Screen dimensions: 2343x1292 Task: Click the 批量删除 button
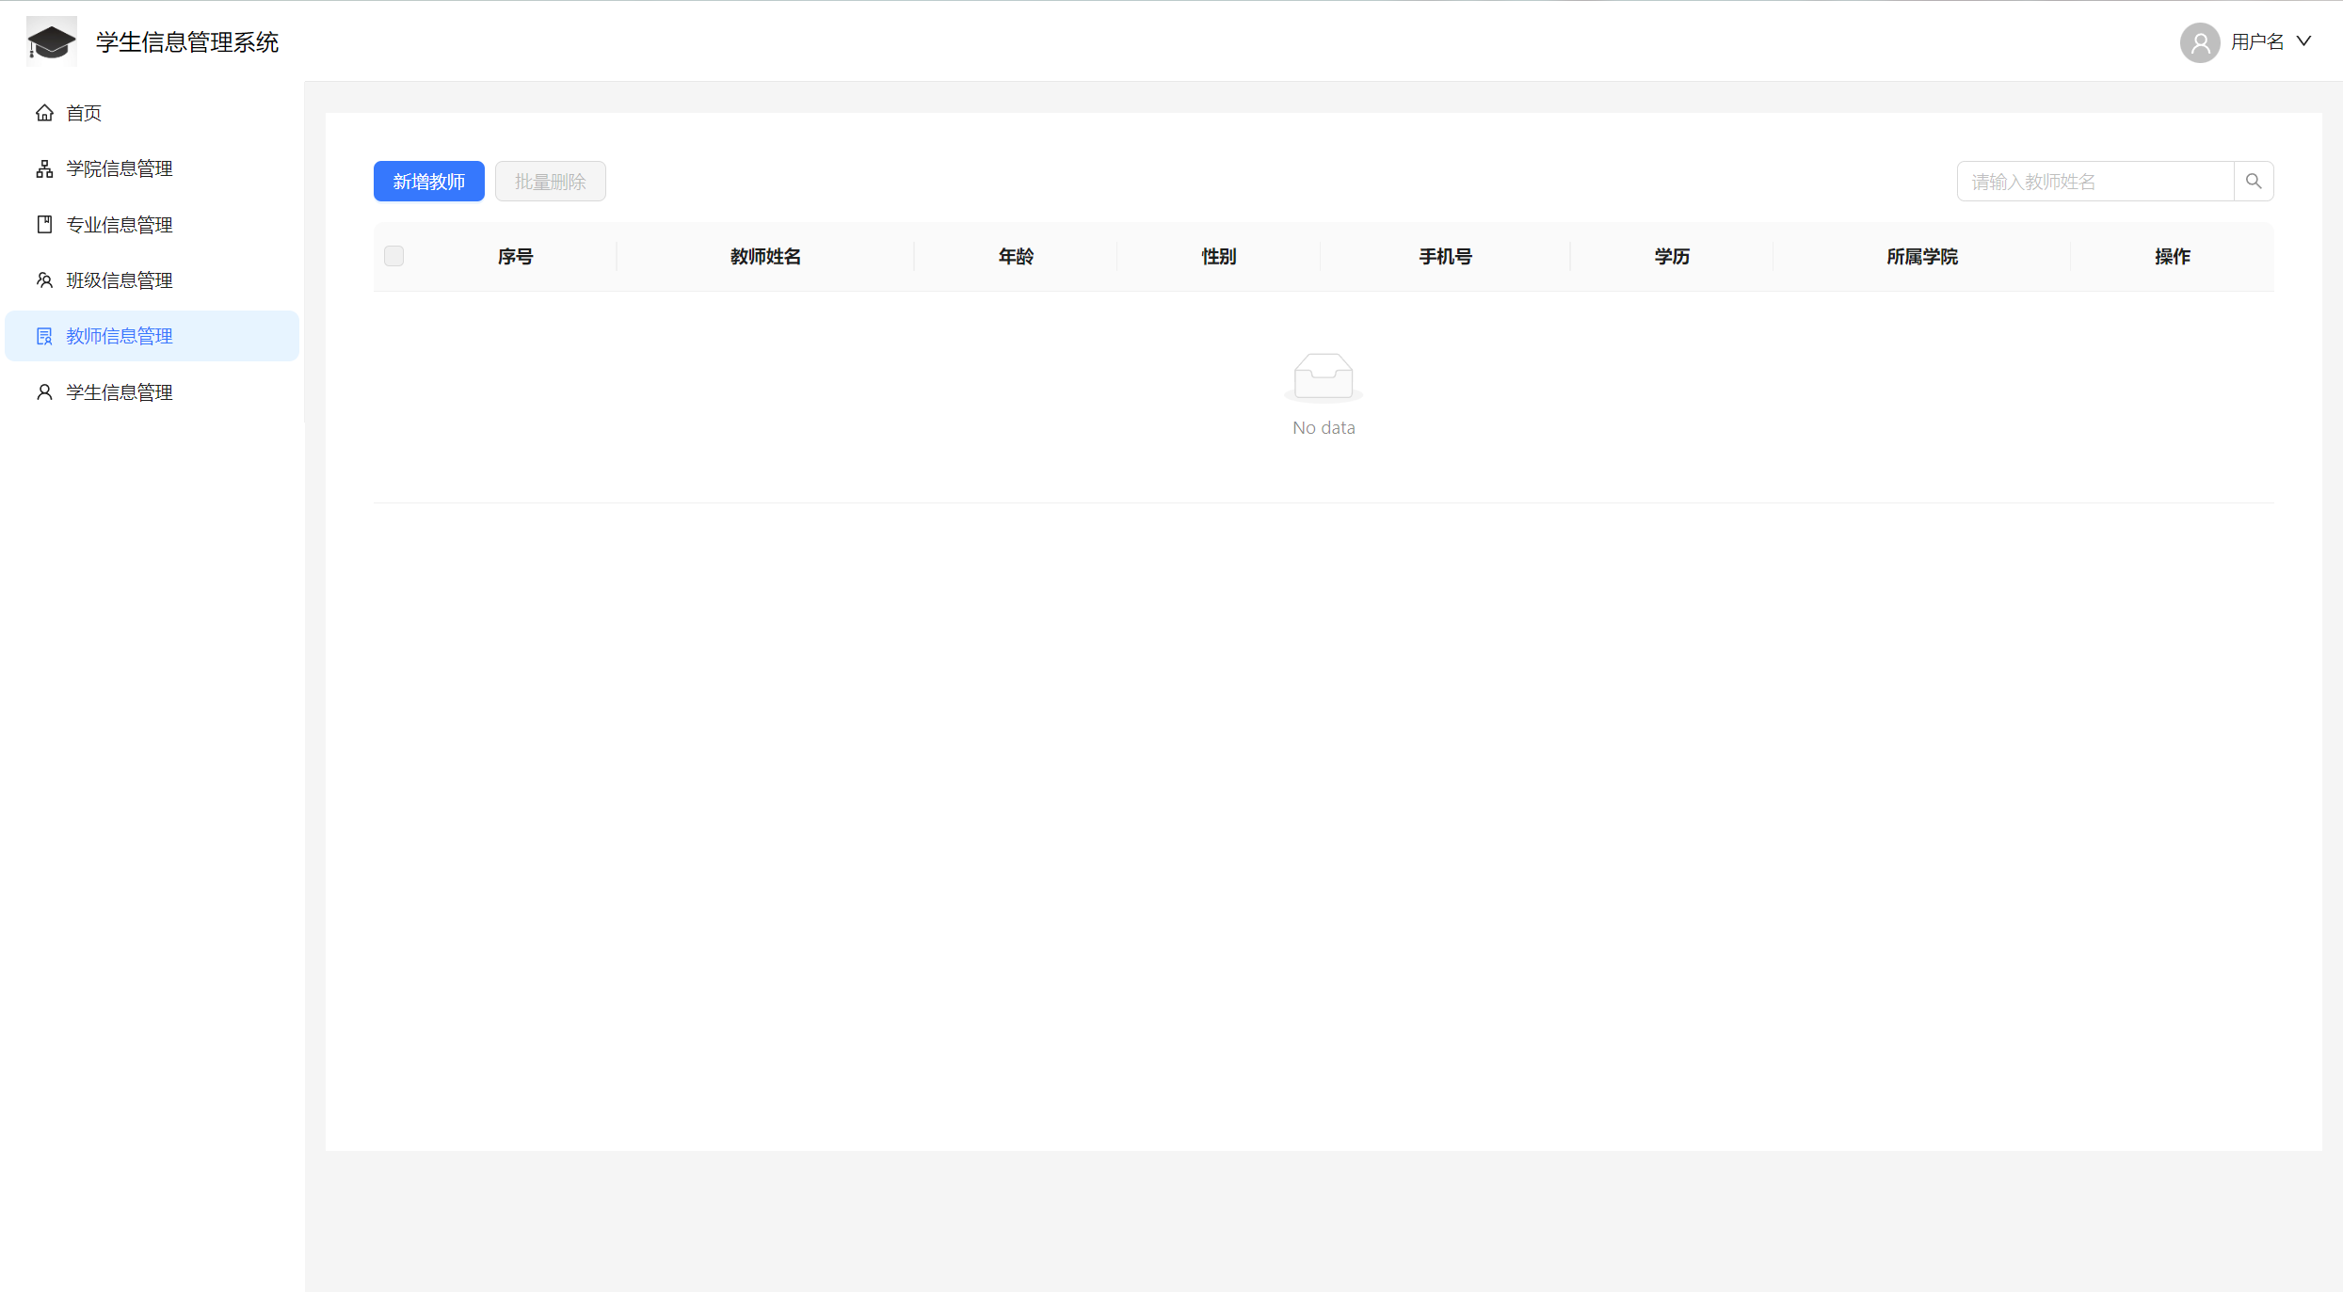pyautogui.click(x=550, y=181)
